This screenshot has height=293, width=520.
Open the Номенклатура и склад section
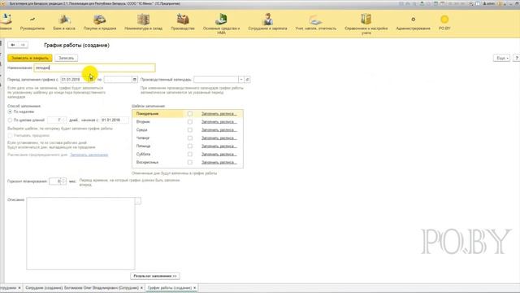coord(143,23)
